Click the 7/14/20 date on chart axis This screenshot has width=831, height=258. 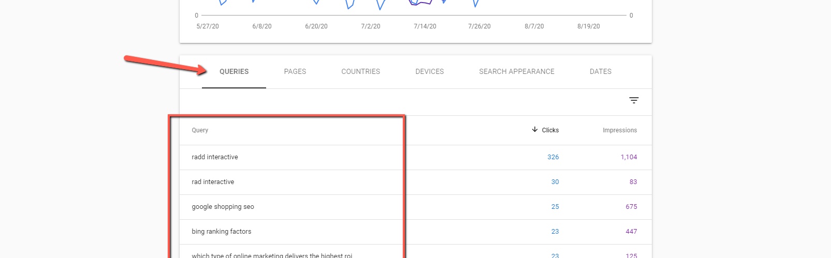click(425, 26)
